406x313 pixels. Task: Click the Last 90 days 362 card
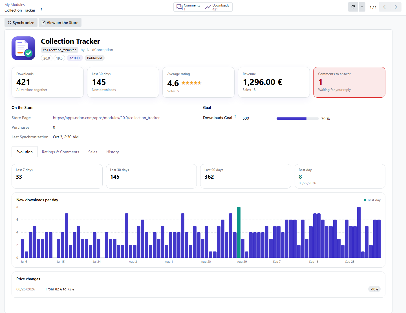click(246, 176)
